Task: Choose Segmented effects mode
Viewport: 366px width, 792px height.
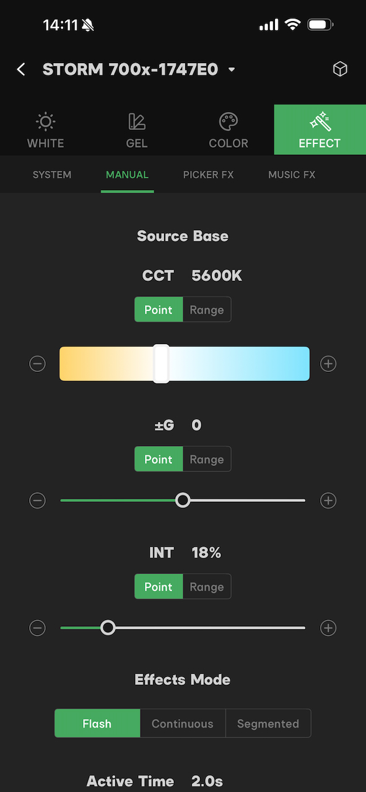Action: pyautogui.click(x=268, y=723)
